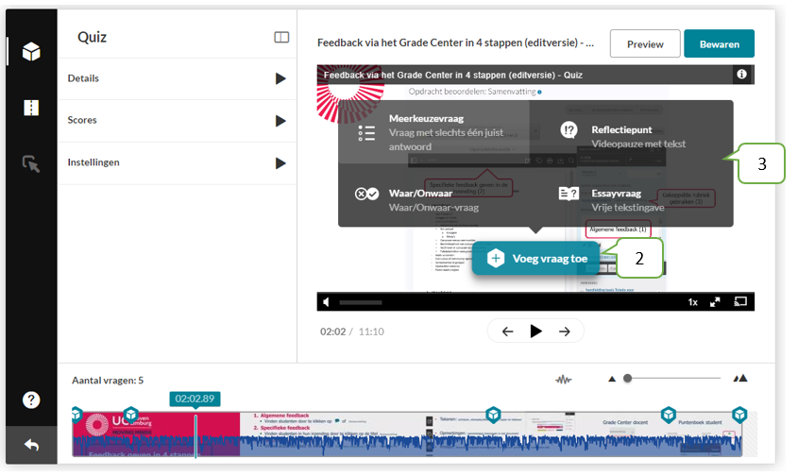
Task: Mute the player volume speaker icon
Action: click(326, 302)
